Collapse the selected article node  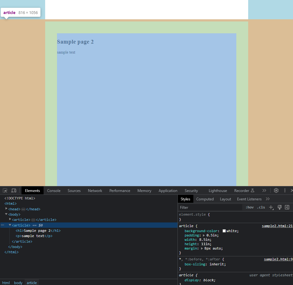10,225
